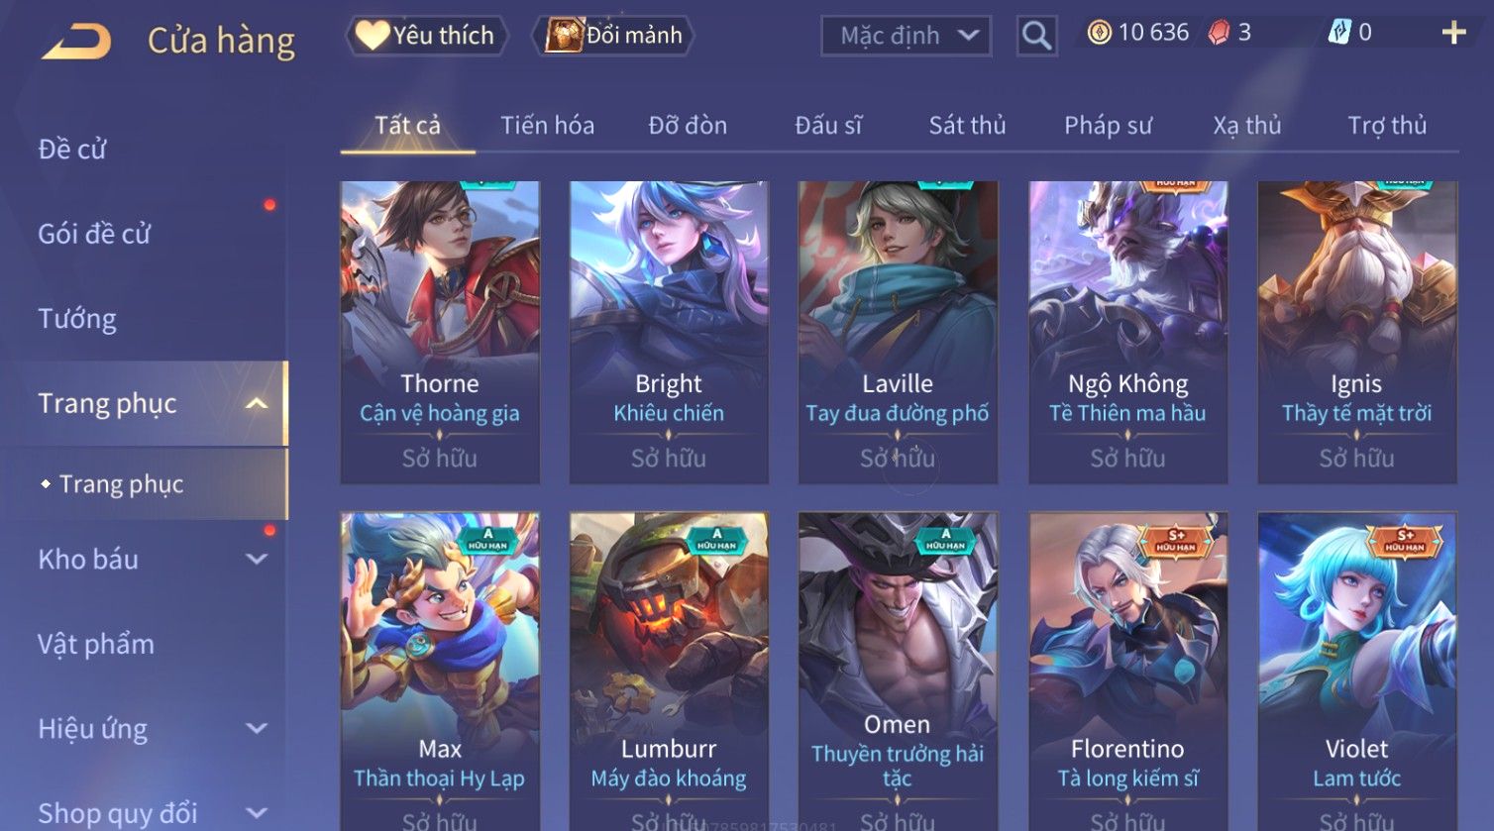Select Thorne Cận vệ hoàng gia skin

point(440,332)
